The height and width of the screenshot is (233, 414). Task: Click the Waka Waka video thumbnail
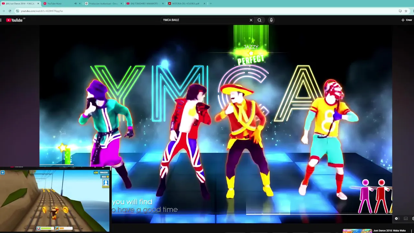coord(357,231)
